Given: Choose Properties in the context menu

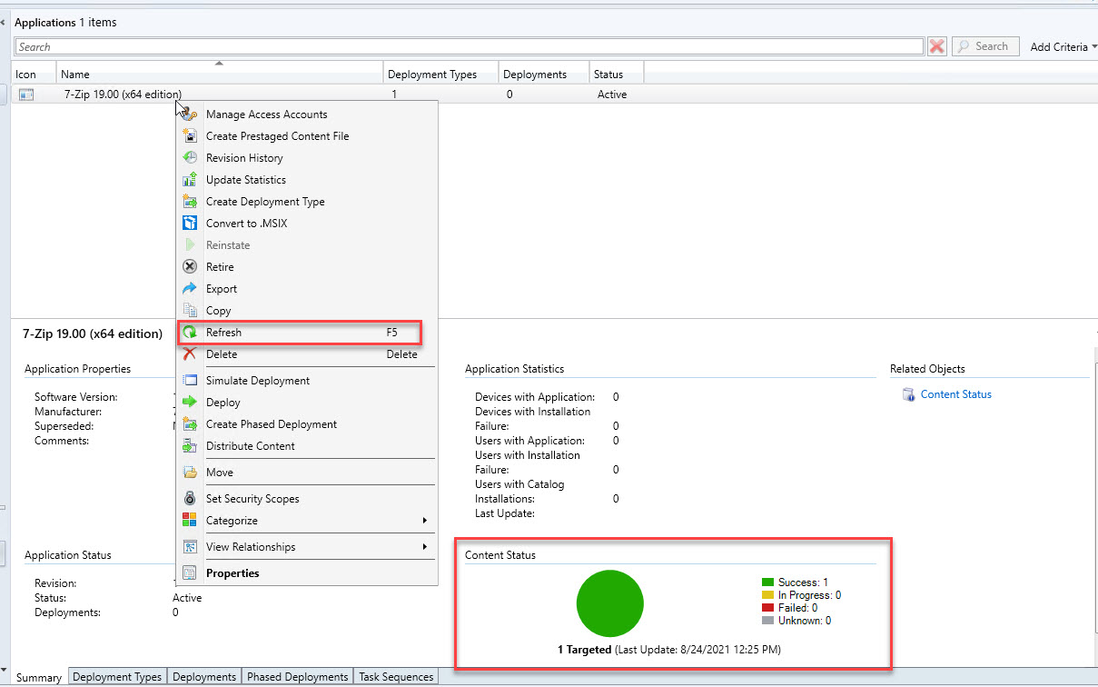Looking at the screenshot, I should [x=232, y=573].
